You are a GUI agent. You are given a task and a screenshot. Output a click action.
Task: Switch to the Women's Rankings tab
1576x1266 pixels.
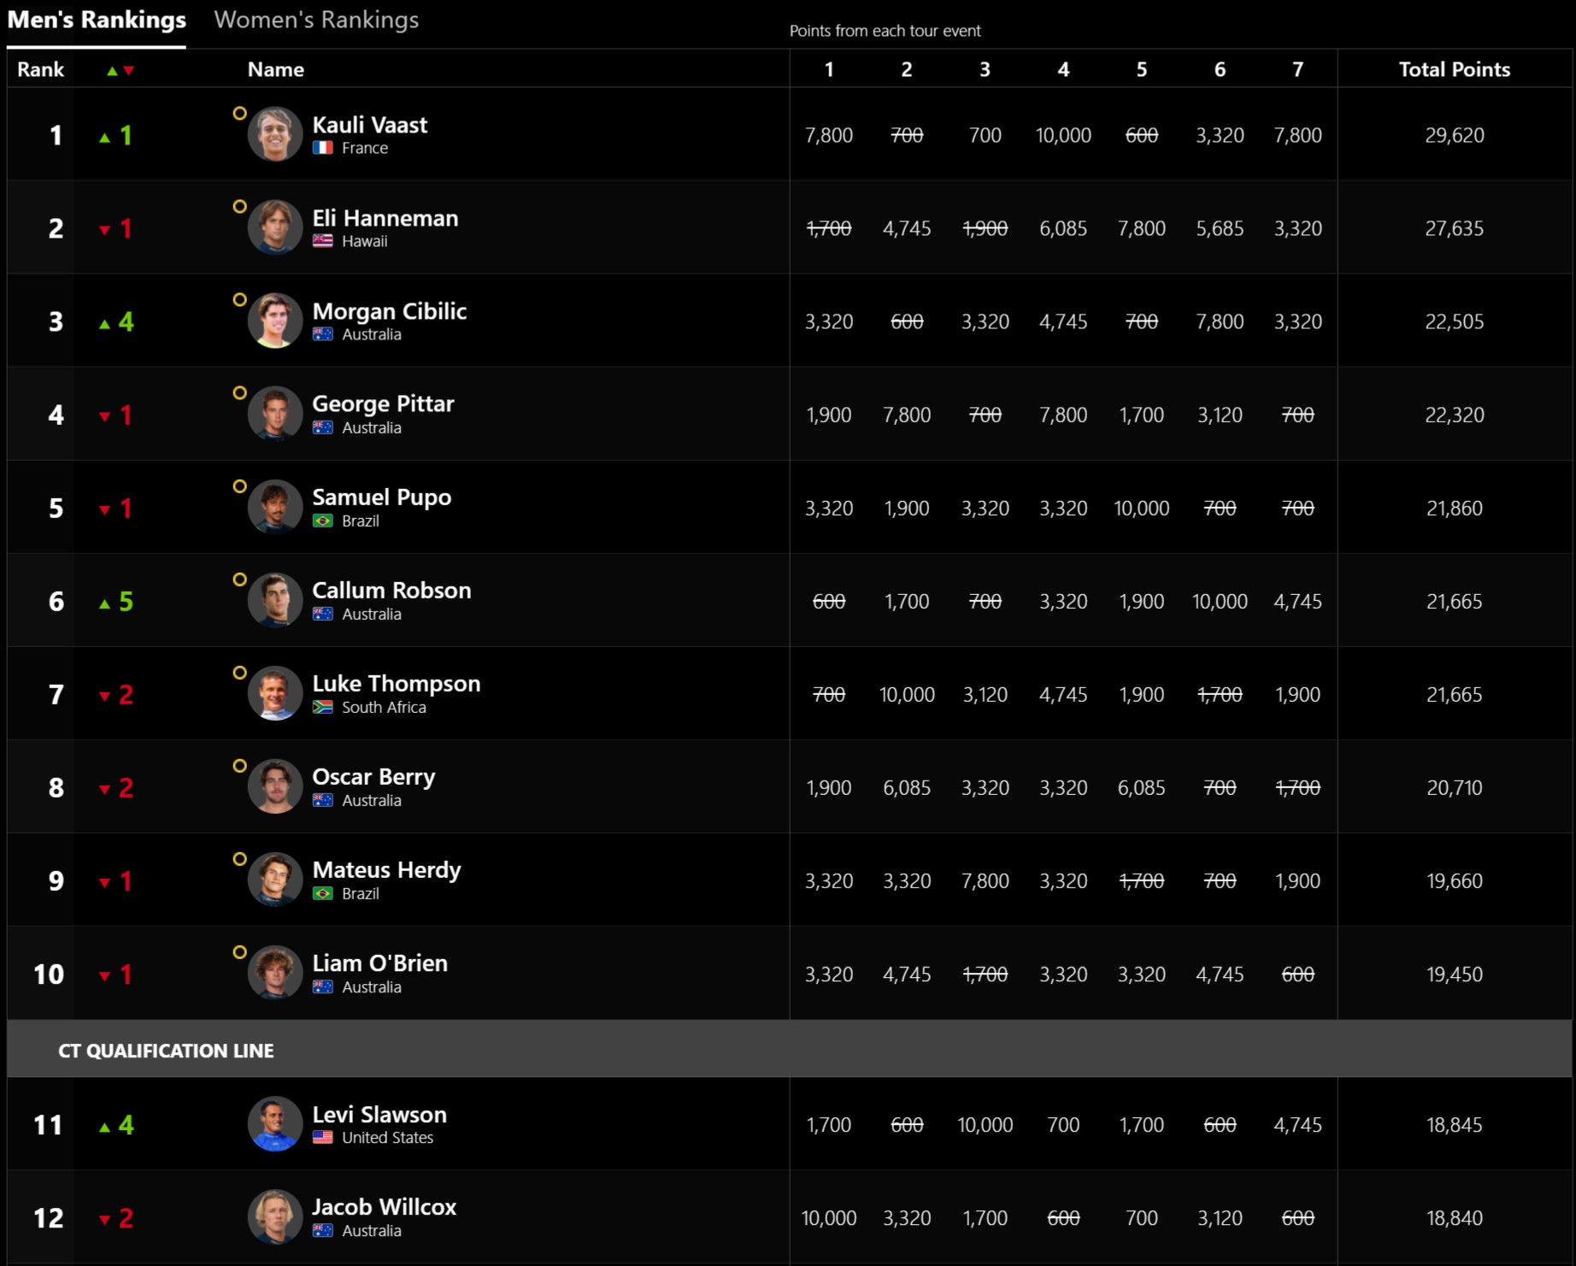click(x=316, y=21)
